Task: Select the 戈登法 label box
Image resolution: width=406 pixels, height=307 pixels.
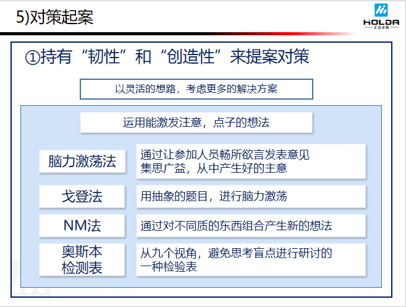Action: [82, 196]
